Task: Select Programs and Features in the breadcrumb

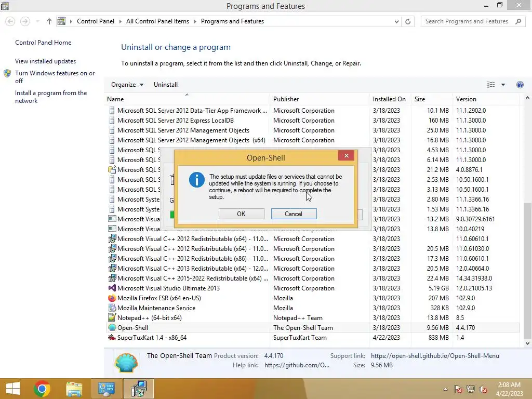Action: (232, 21)
